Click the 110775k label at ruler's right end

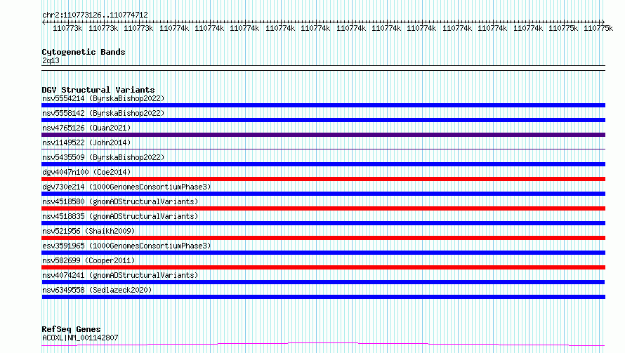tap(598, 28)
